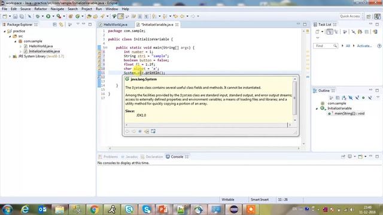Viewport: 383px width, 215px height.
Task: Toggle Focus on Workweek in Task List
Action: tap(345, 32)
